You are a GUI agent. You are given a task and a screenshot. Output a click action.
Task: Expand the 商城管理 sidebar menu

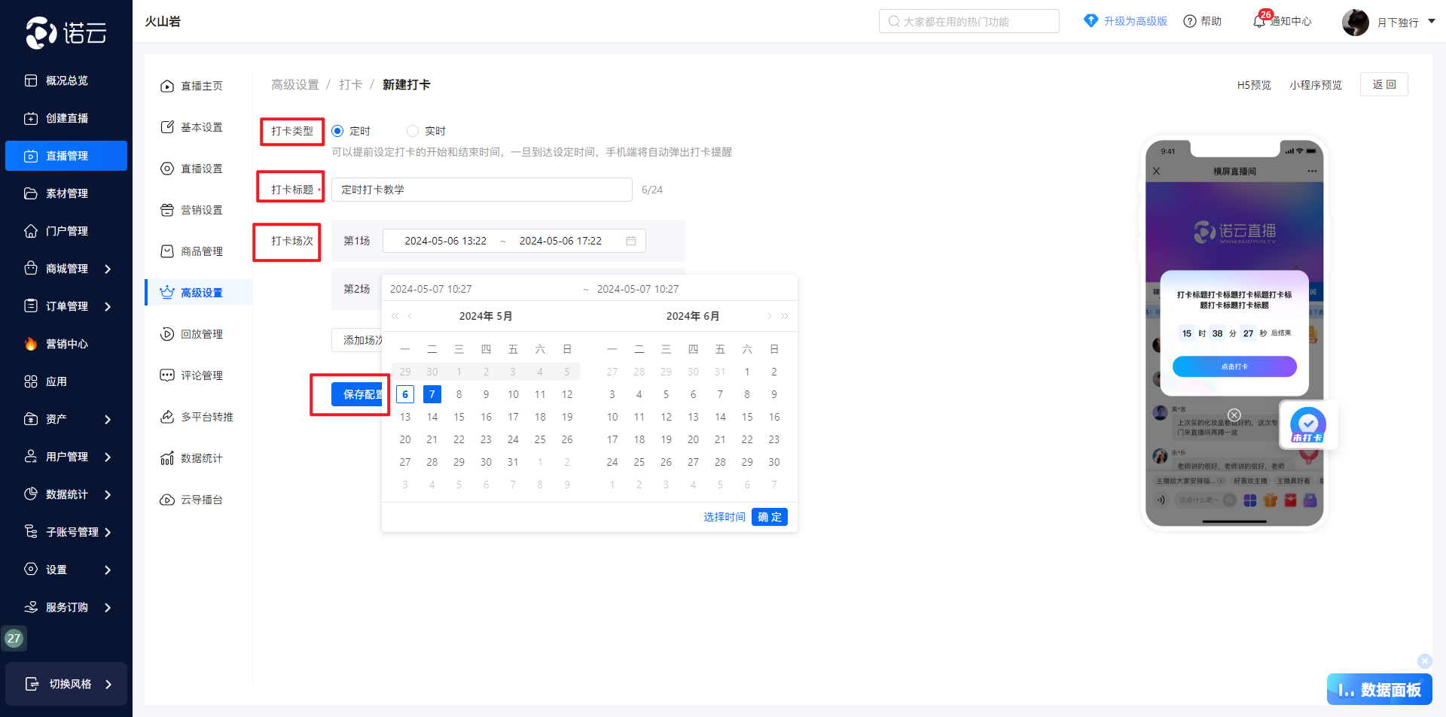click(x=108, y=269)
